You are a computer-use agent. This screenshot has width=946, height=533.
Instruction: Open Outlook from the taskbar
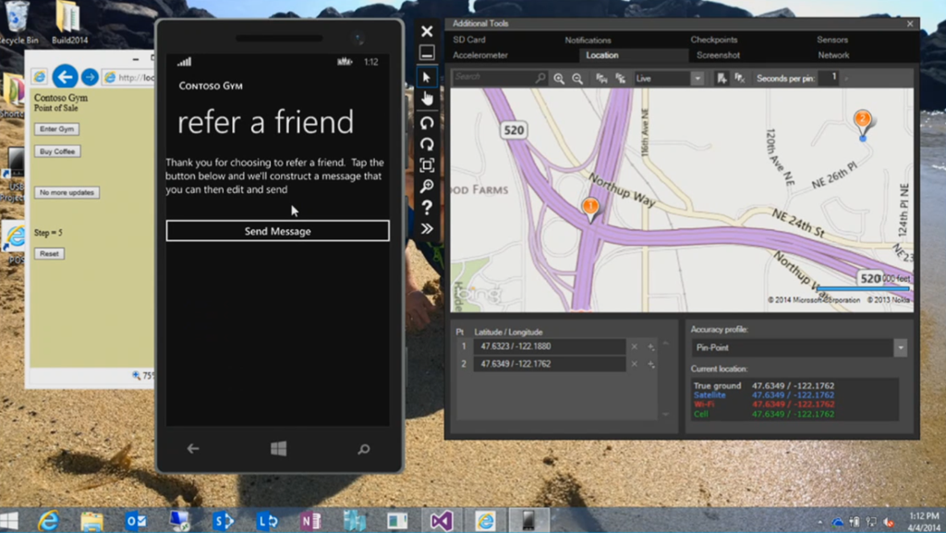tap(136, 520)
